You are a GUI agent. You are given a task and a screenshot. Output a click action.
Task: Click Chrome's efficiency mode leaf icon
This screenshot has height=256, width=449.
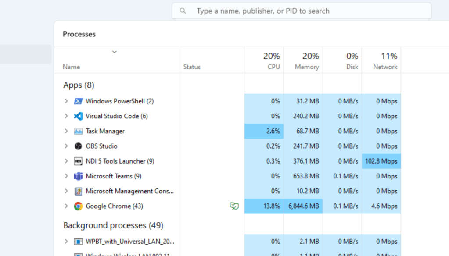click(234, 206)
